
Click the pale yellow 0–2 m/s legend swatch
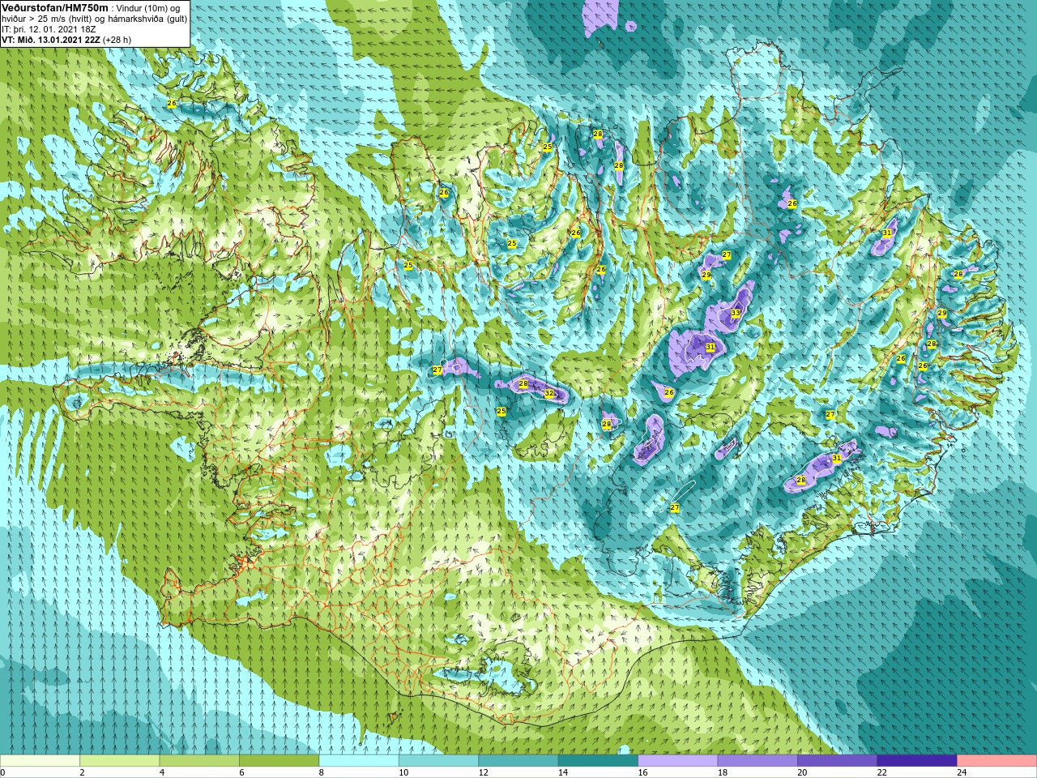(40, 760)
